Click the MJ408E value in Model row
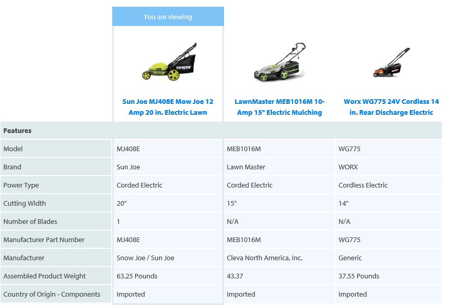This screenshot has height=307, width=474. click(128, 149)
